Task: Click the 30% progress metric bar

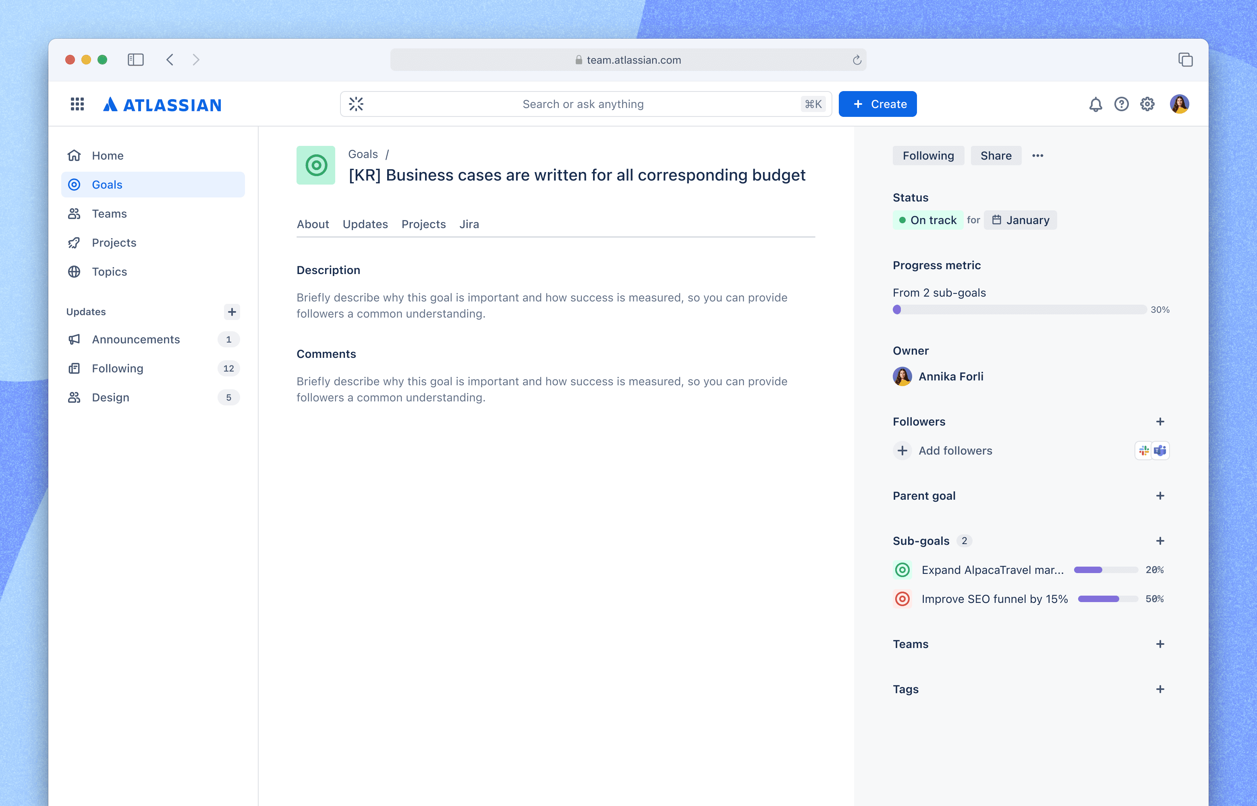Action: click(1020, 310)
